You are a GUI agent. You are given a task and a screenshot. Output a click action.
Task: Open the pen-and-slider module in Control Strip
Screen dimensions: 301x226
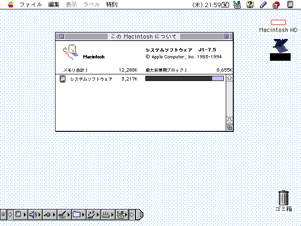[x=64, y=215]
